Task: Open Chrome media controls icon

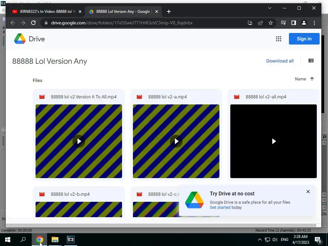Action: coord(283,23)
